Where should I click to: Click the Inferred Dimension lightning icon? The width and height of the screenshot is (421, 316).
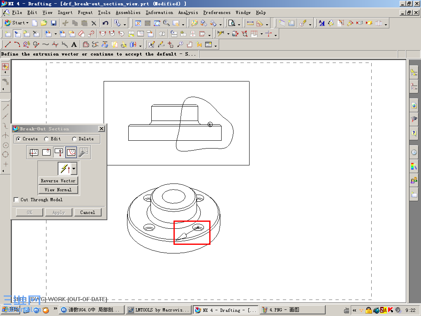click(220, 34)
